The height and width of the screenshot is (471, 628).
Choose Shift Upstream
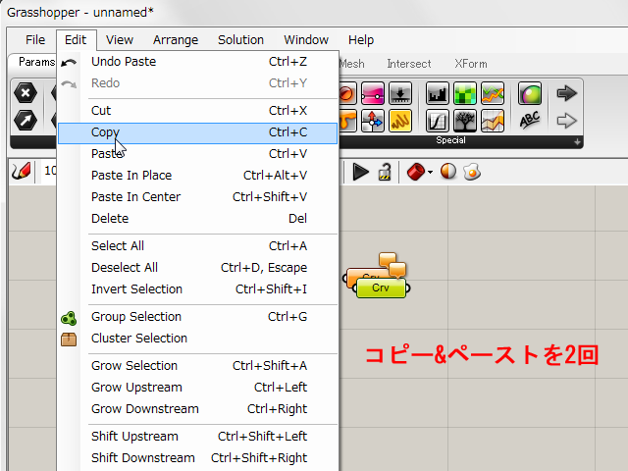point(198,436)
